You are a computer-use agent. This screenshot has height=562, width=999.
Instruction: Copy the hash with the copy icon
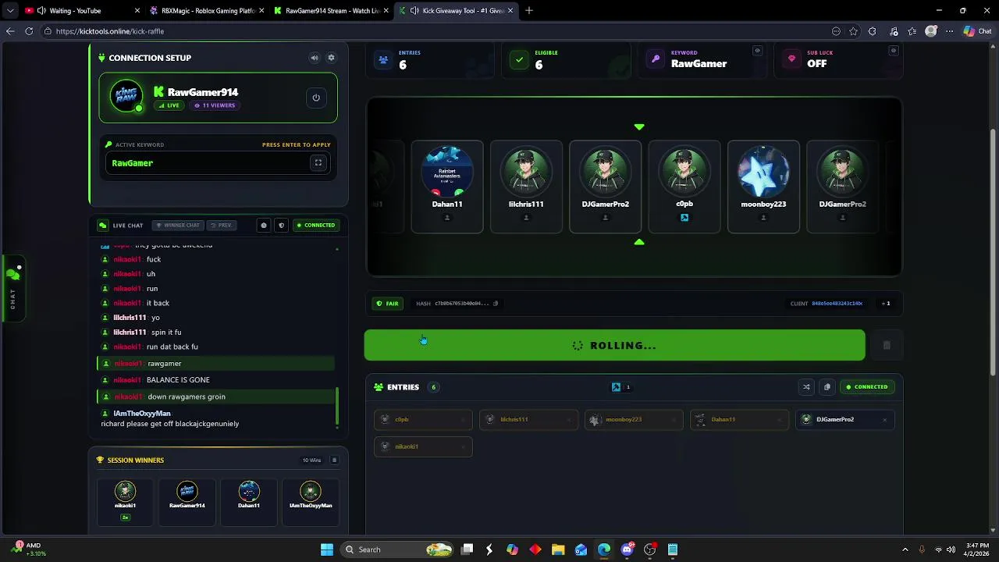495,304
